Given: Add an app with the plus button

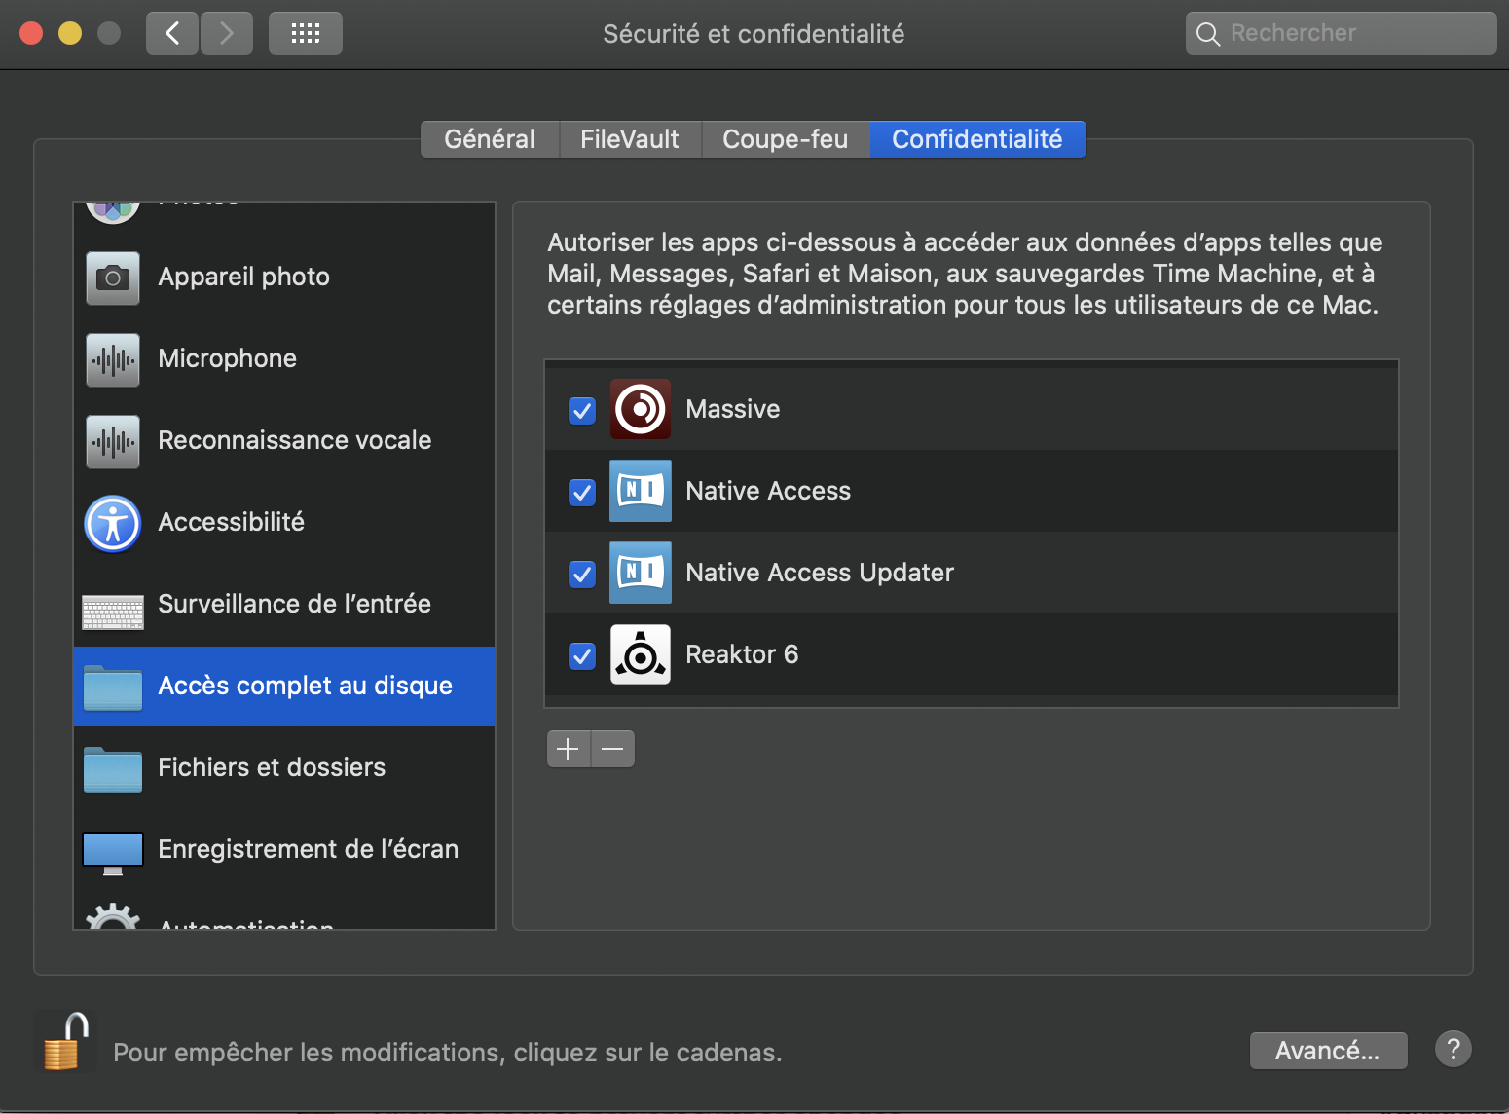Looking at the screenshot, I should [569, 749].
